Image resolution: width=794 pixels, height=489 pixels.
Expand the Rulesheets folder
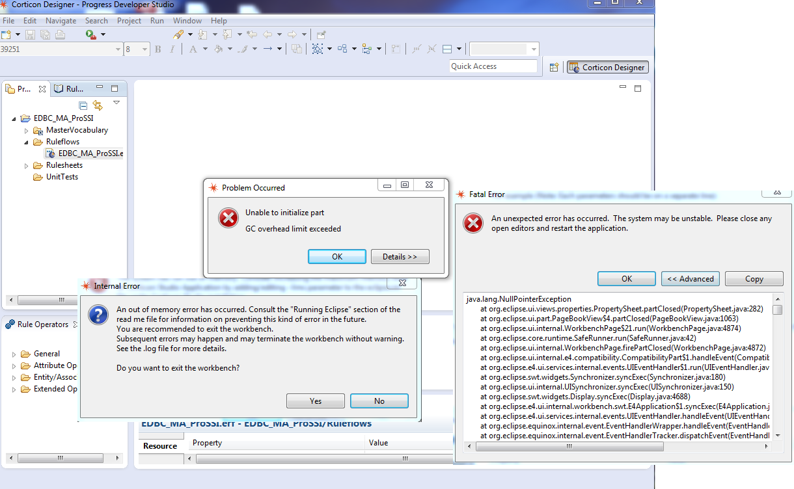pyautogui.click(x=27, y=165)
